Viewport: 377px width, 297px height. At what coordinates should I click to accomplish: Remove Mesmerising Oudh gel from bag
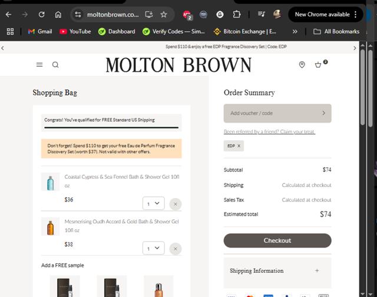pyautogui.click(x=176, y=249)
